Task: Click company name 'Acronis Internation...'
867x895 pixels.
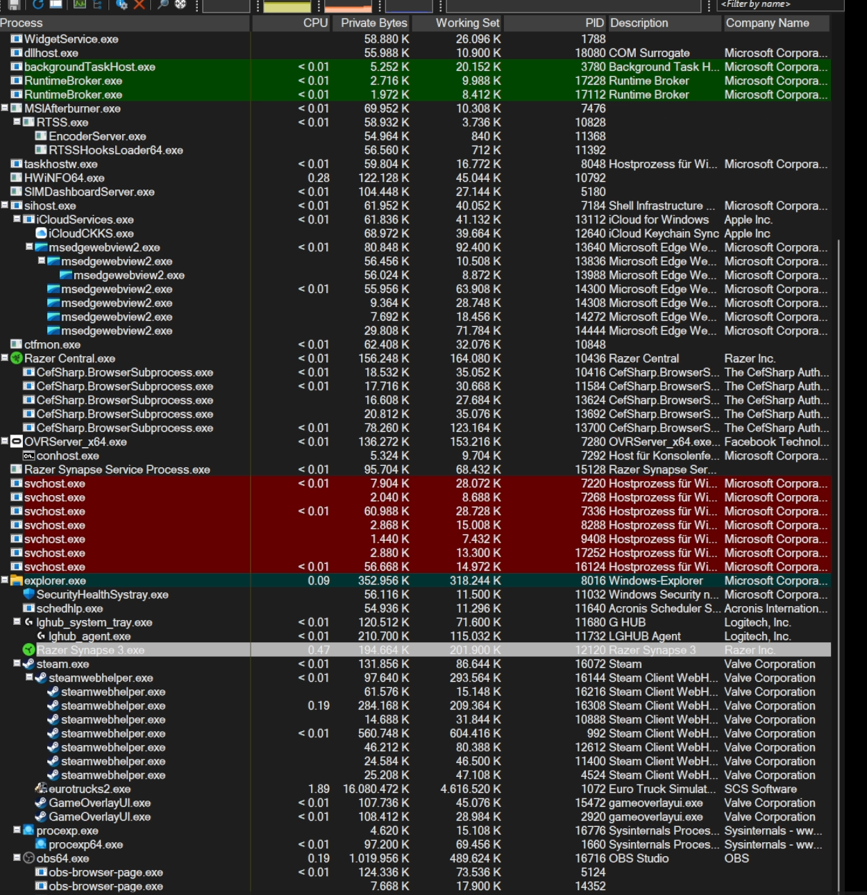Action: point(776,608)
